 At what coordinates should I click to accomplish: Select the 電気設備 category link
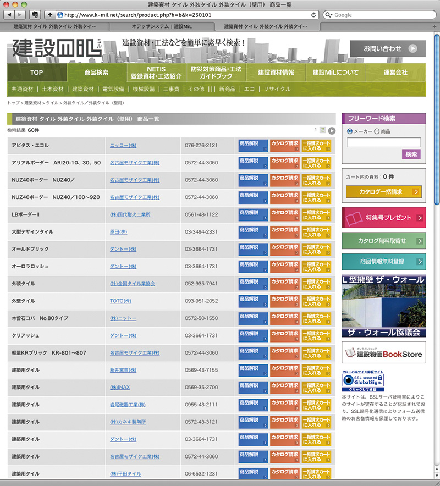113,89
